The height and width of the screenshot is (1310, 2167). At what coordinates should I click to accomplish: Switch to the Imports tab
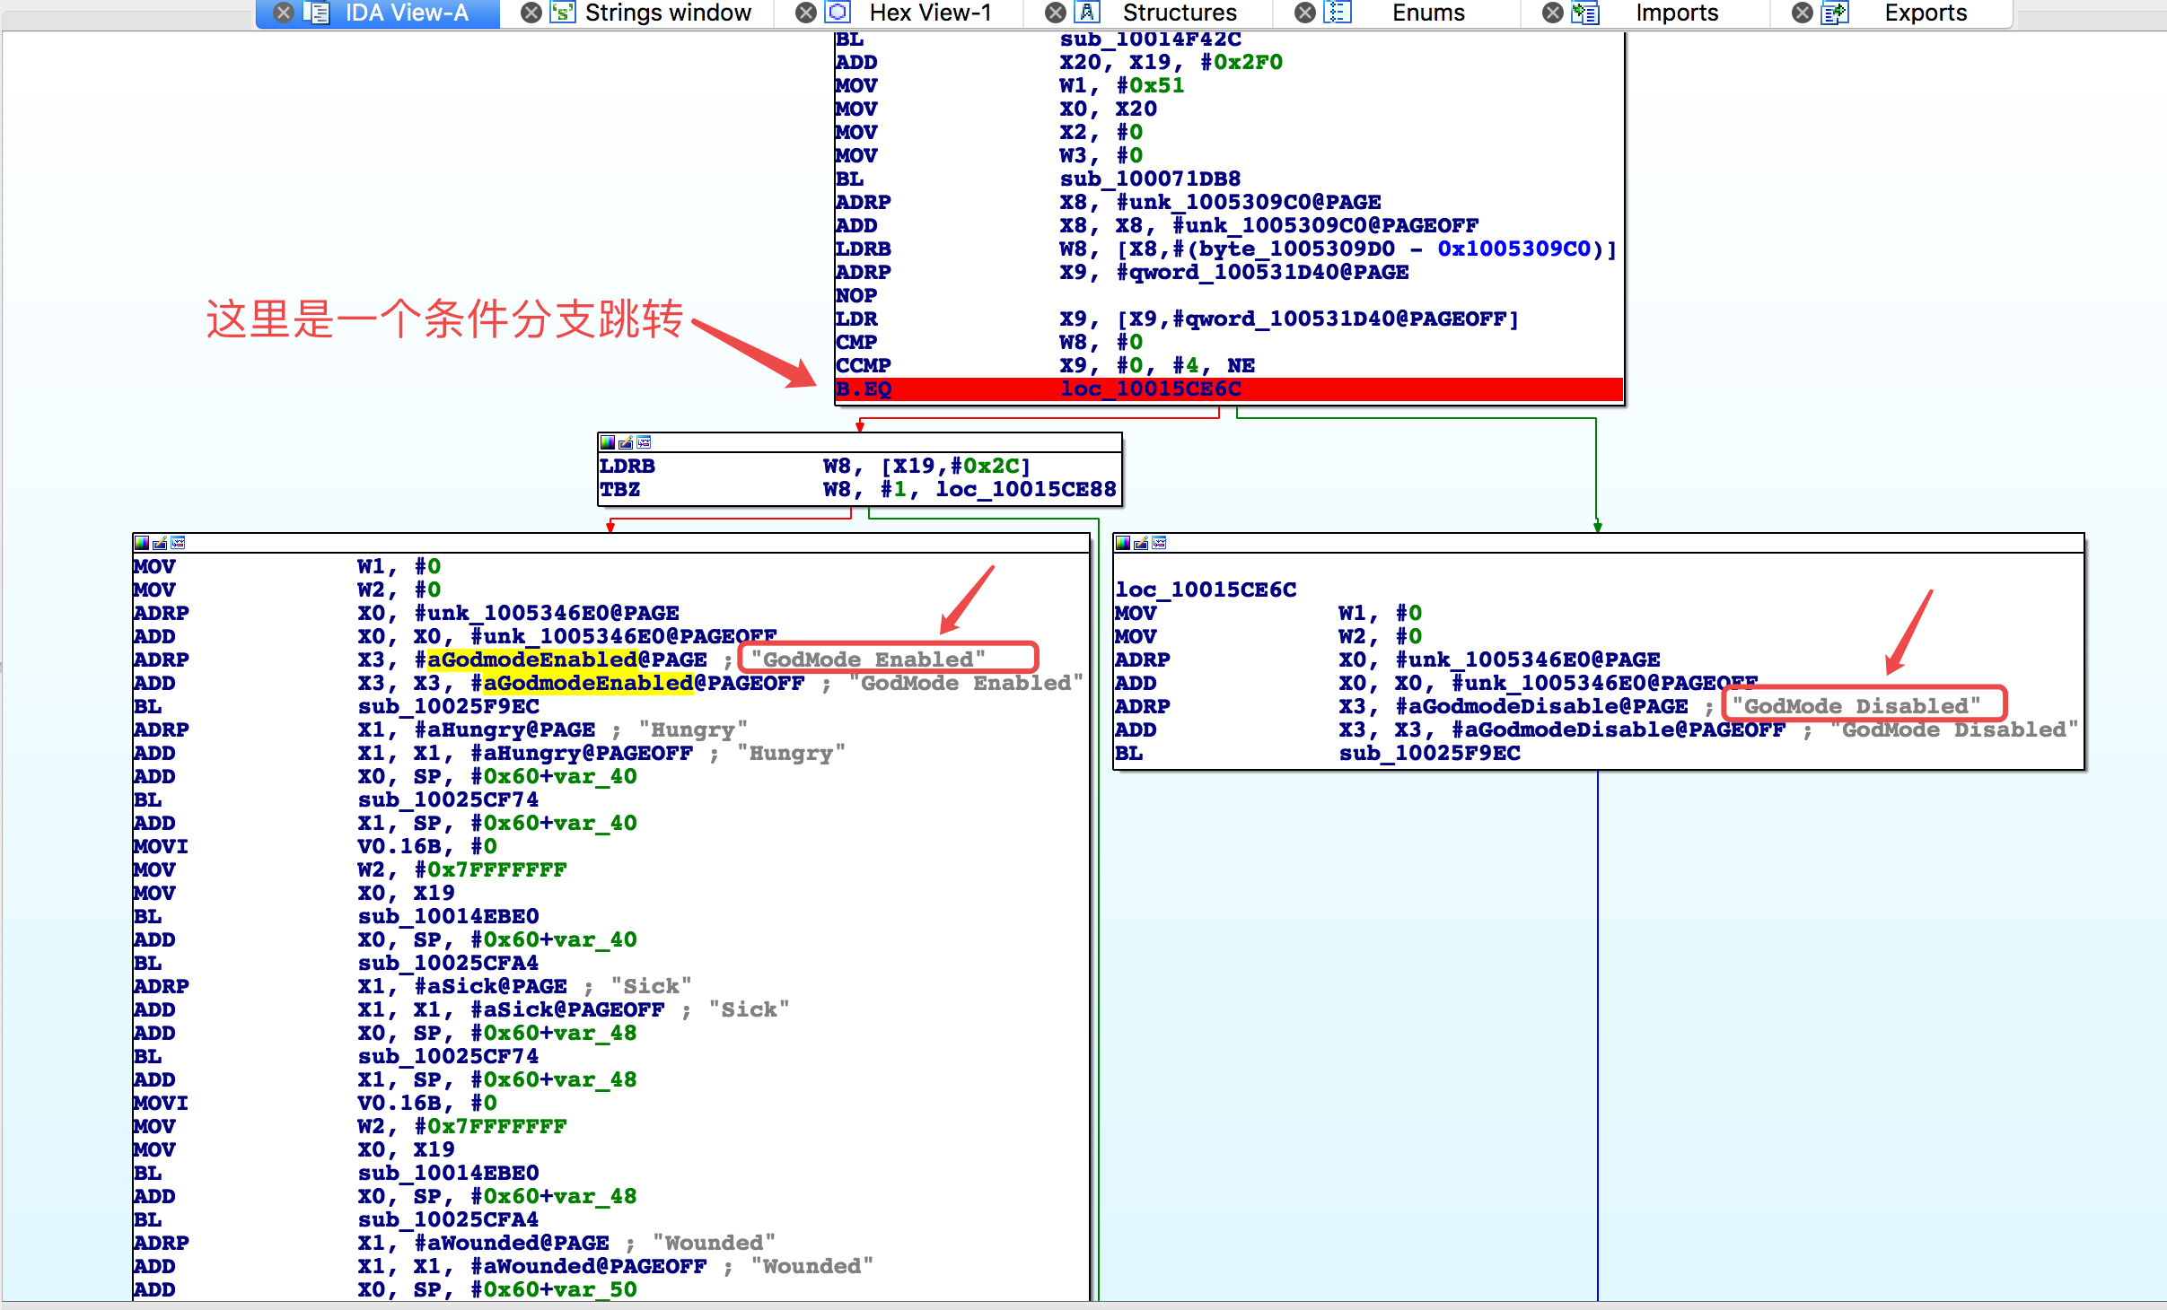(1676, 13)
